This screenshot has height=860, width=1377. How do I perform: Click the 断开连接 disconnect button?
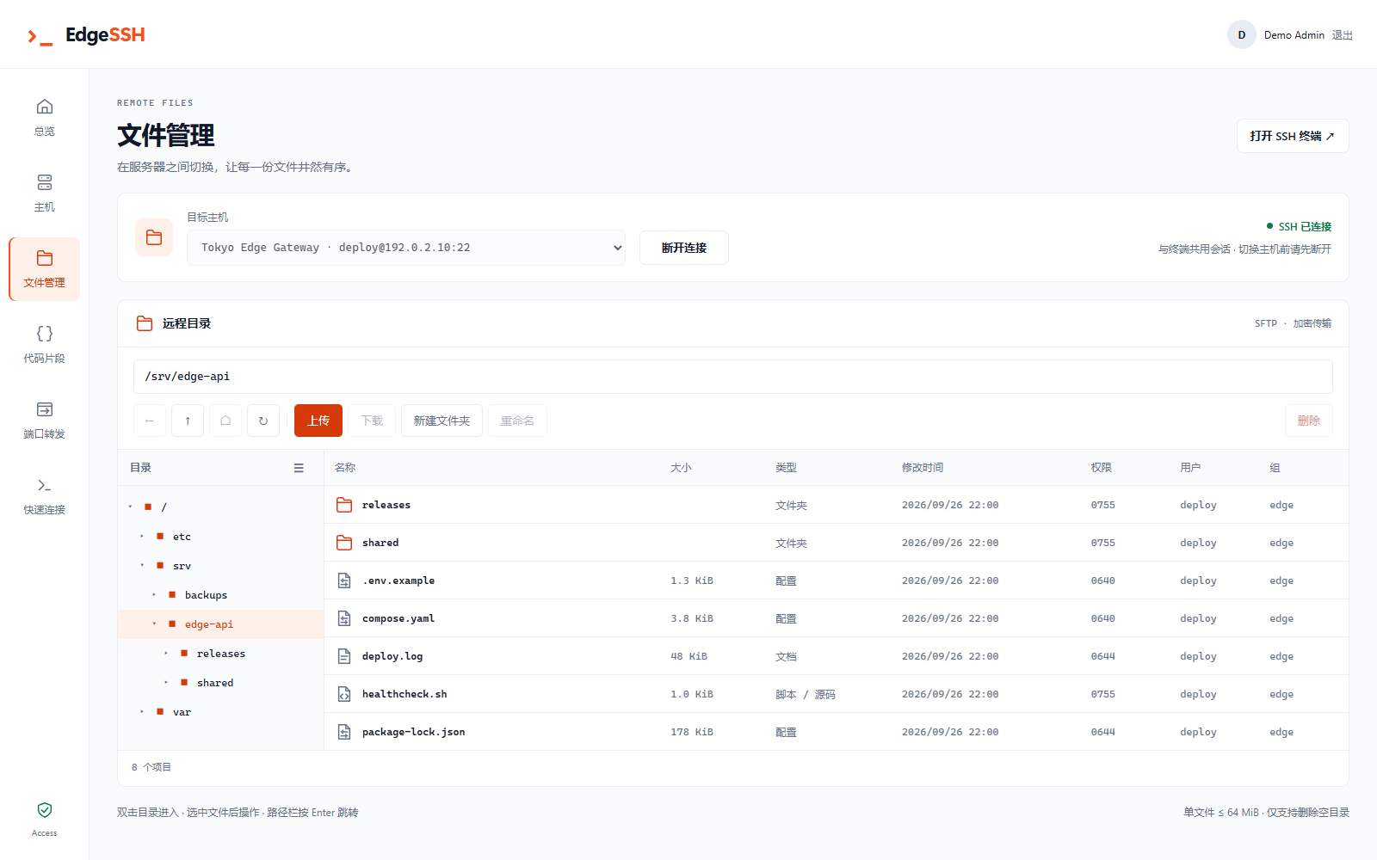[x=684, y=248]
